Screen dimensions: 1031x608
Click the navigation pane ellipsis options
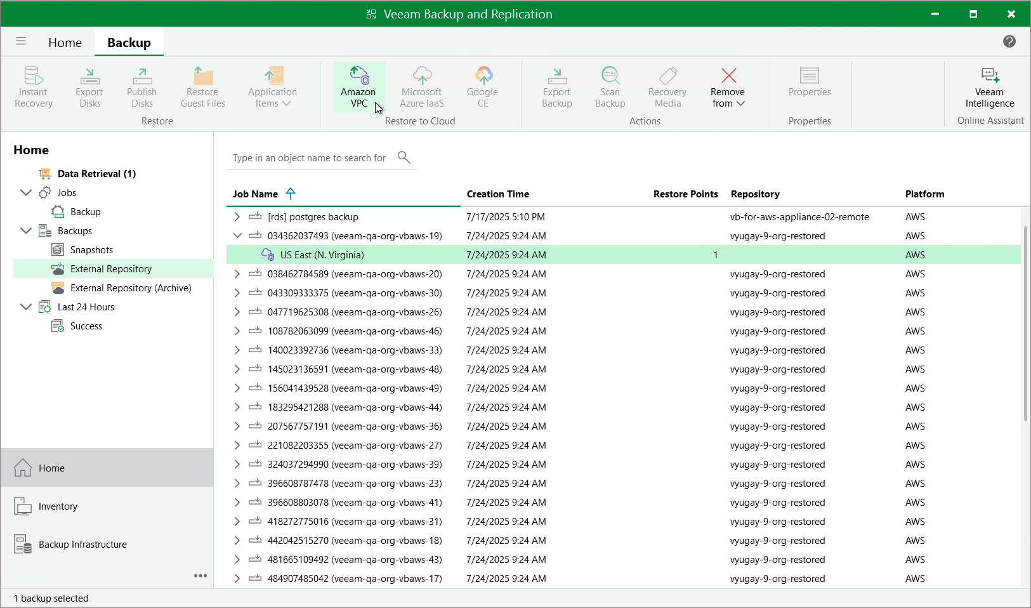tap(200, 576)
